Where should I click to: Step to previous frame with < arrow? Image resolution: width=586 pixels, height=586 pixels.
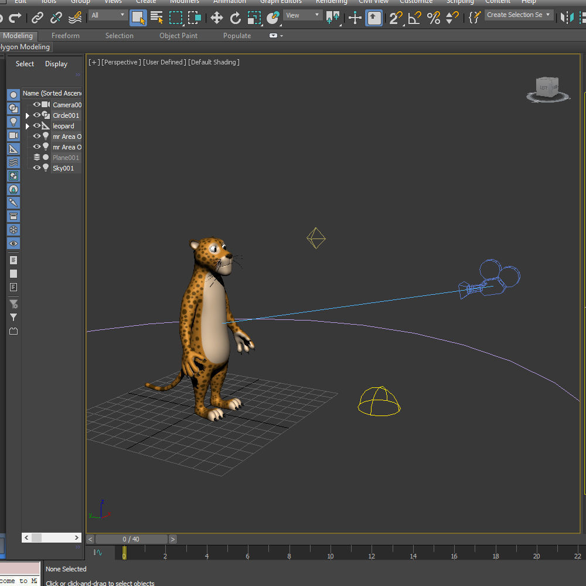90,539
